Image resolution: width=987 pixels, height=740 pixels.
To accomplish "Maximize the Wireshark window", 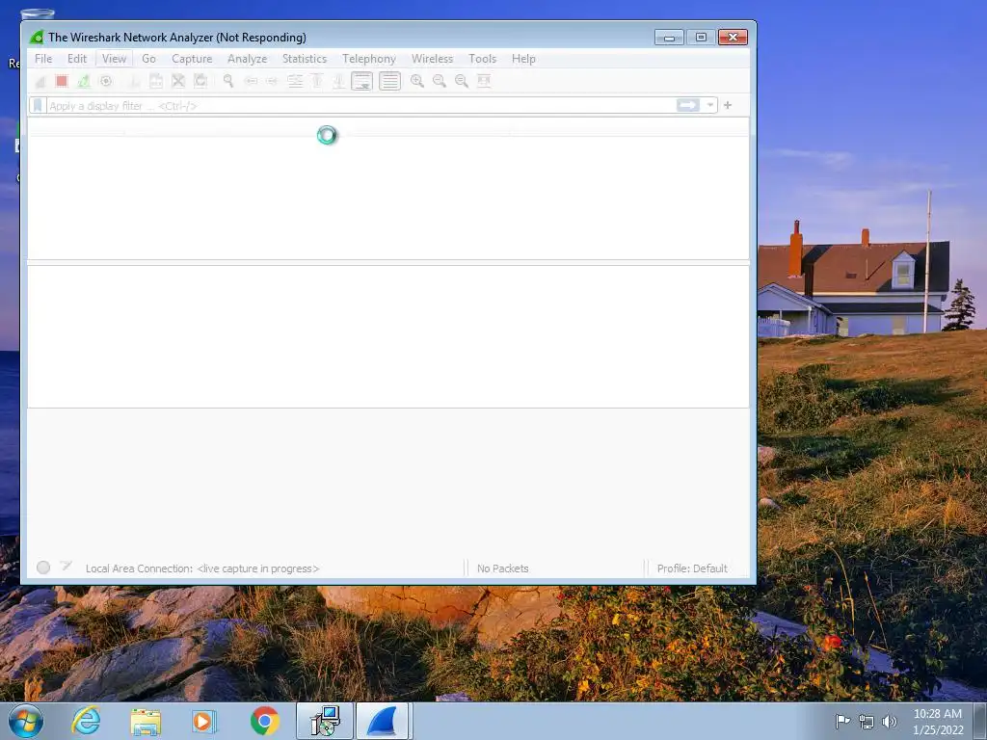I will (x=701, y=38).
